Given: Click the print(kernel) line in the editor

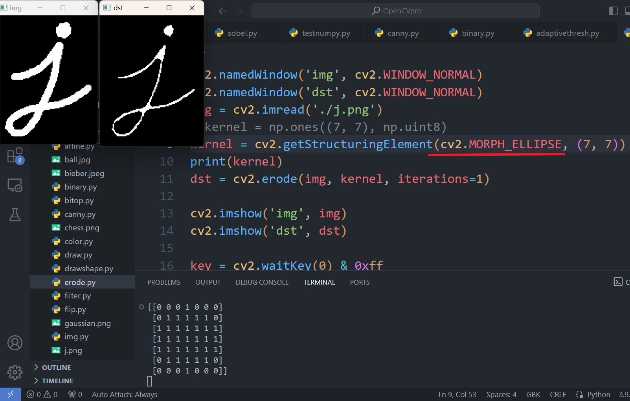Looking at the screenshot, I should pos(236,162).
